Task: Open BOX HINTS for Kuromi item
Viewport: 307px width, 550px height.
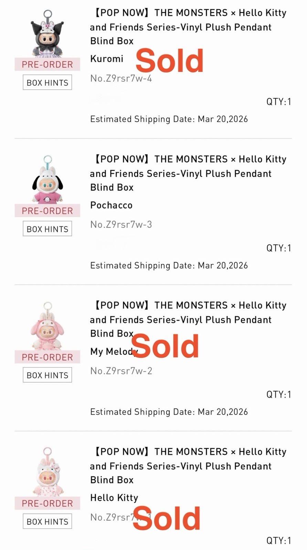Action: coord(47,82)
